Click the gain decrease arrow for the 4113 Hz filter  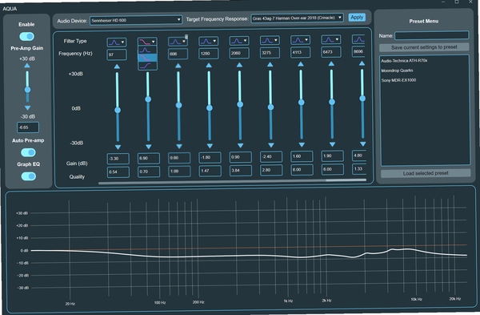coord(302,144)
